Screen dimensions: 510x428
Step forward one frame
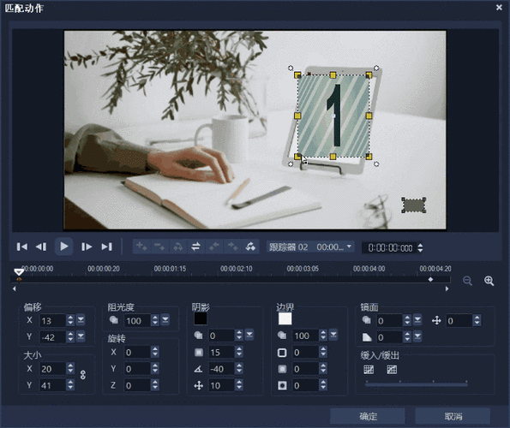tap(87, 247)
